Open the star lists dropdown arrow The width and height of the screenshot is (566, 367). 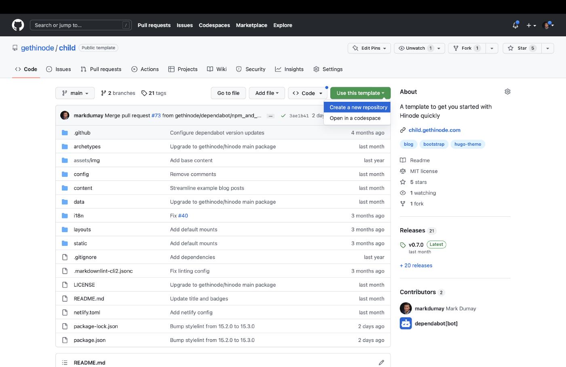pos(547,48)
